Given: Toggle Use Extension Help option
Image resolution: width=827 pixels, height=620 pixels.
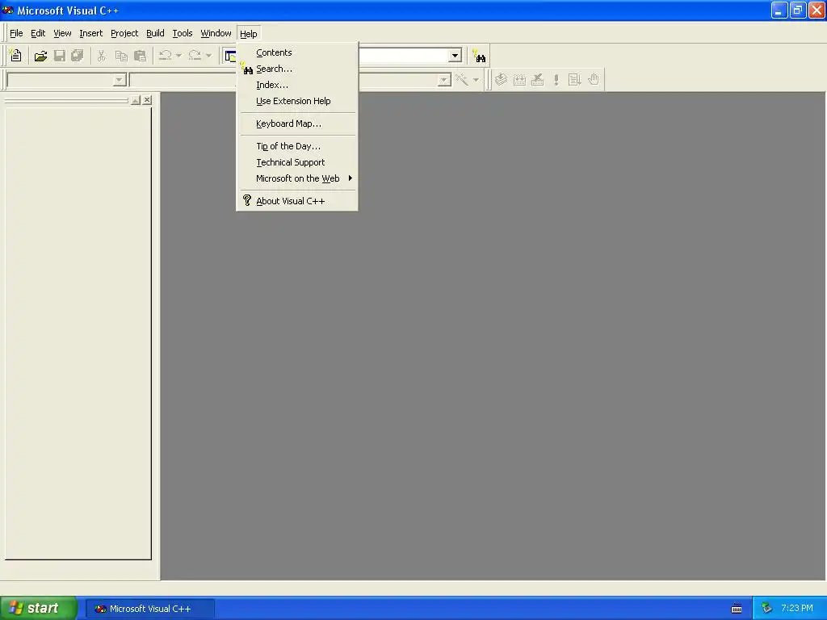Looking at the screenshot, I should click(298, 101).
